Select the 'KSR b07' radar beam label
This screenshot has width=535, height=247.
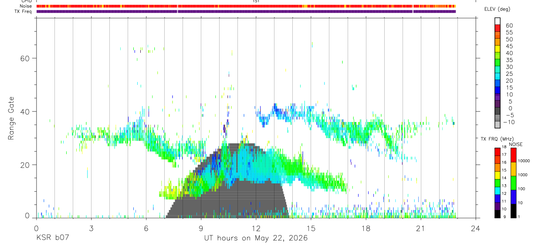pyautogui.click(x=52, y=238)
